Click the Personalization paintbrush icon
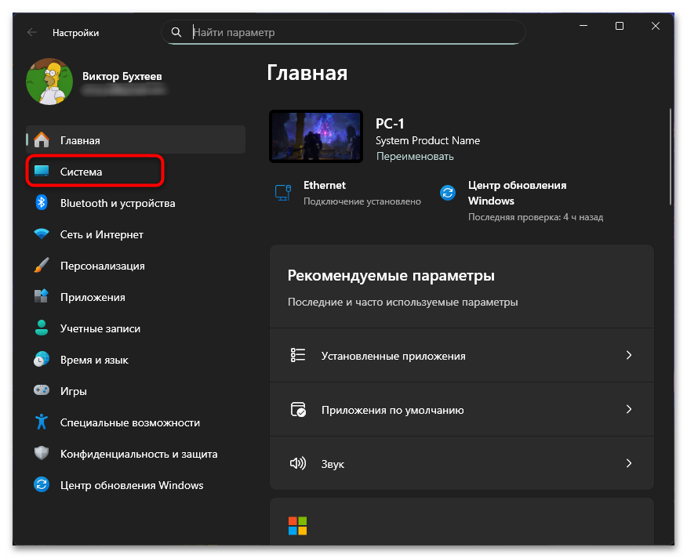This screenshot has width=687, height=558. (x=42, y=266)
